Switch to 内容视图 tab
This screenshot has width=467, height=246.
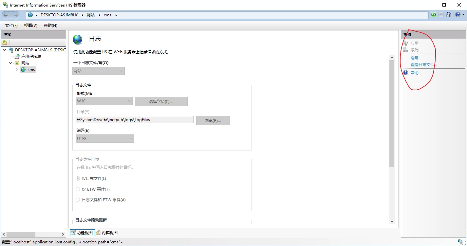pyautogui.click(x=107, y=233)
